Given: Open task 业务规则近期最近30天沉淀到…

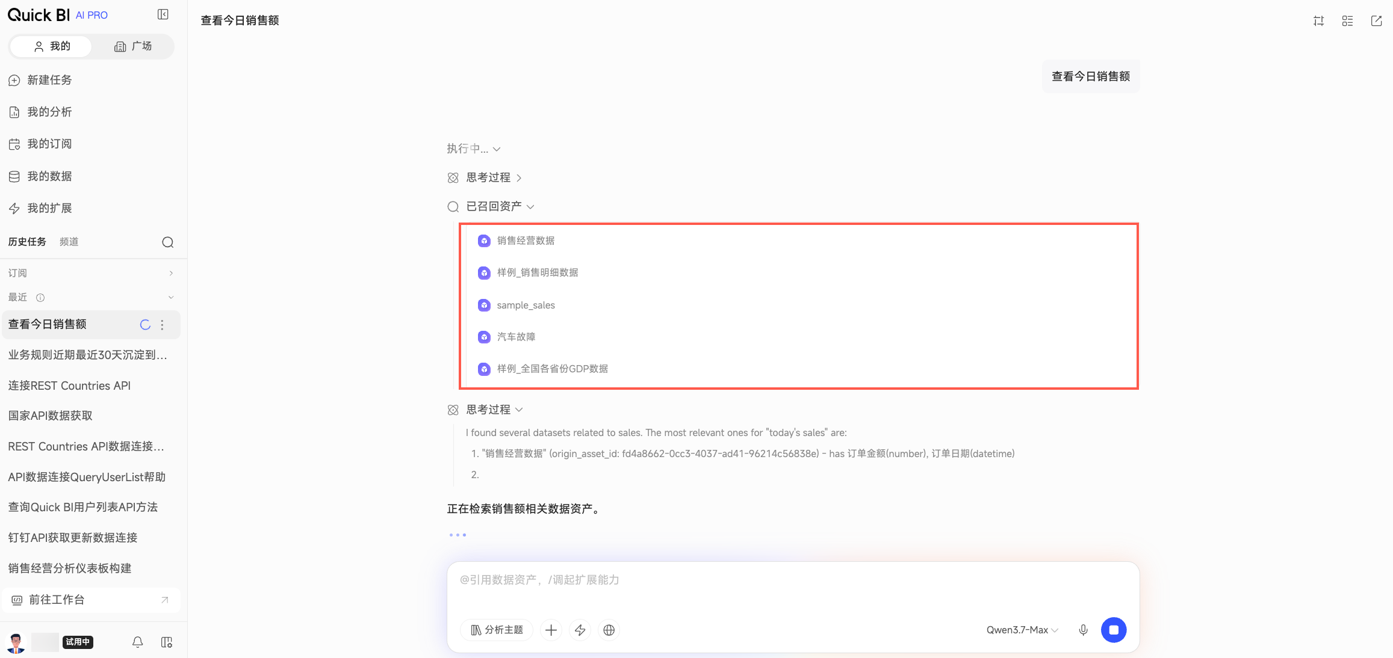Looking at the screenshot, I should pos(88,355).
